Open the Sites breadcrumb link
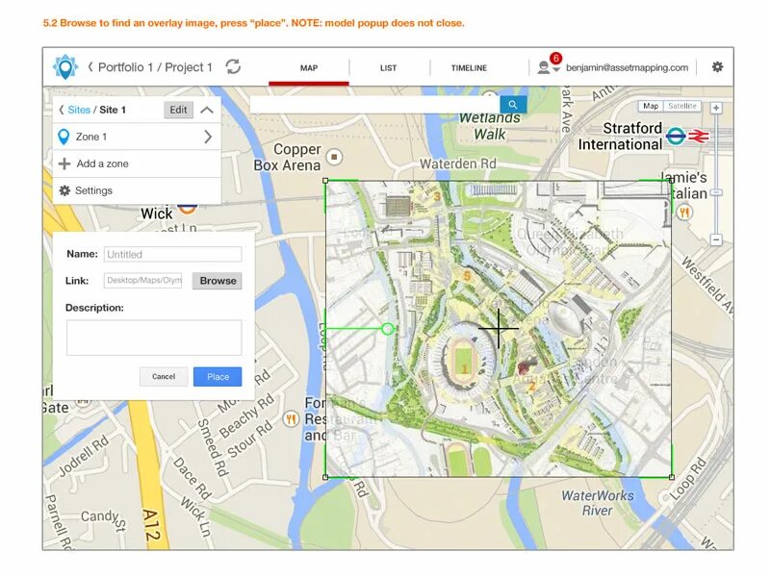Screen dimensions: 770x577 79,110
